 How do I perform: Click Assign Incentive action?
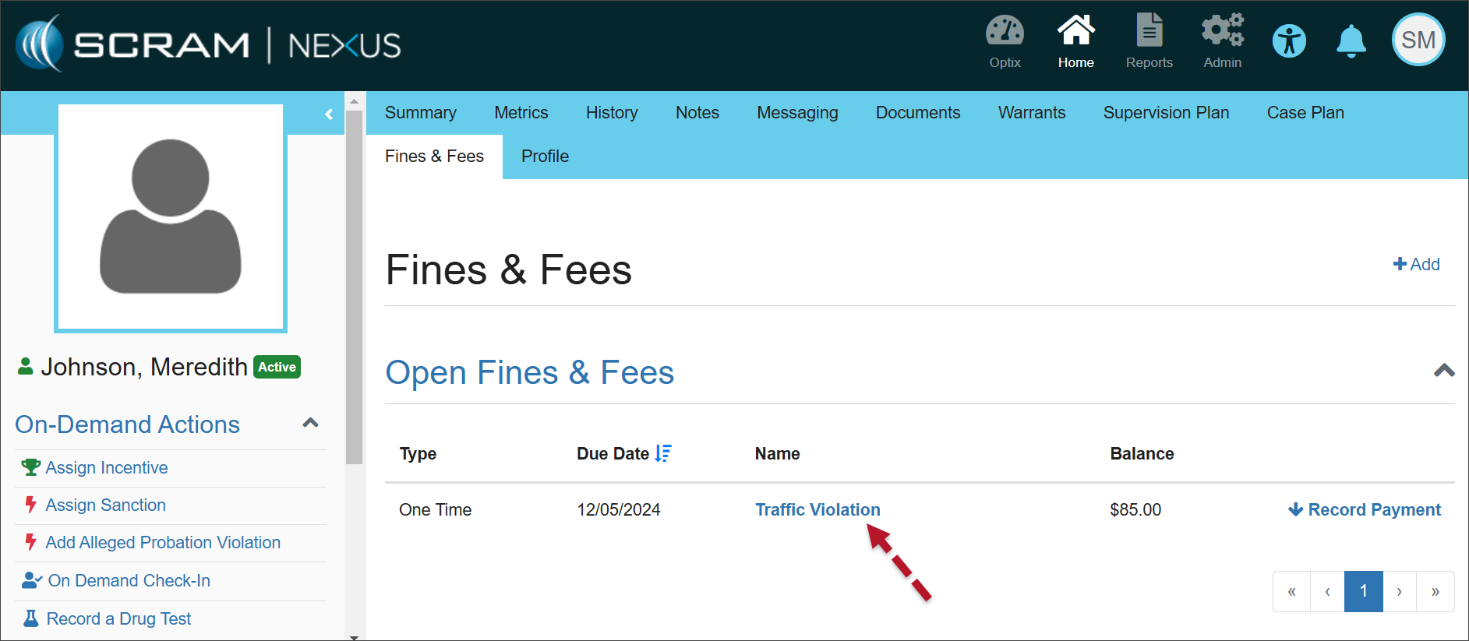click(107, 467)
